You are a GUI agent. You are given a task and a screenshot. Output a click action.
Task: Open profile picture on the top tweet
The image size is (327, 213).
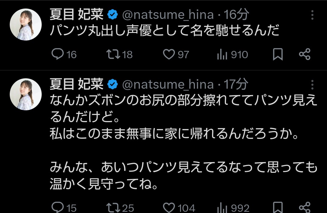click(26, 24)
